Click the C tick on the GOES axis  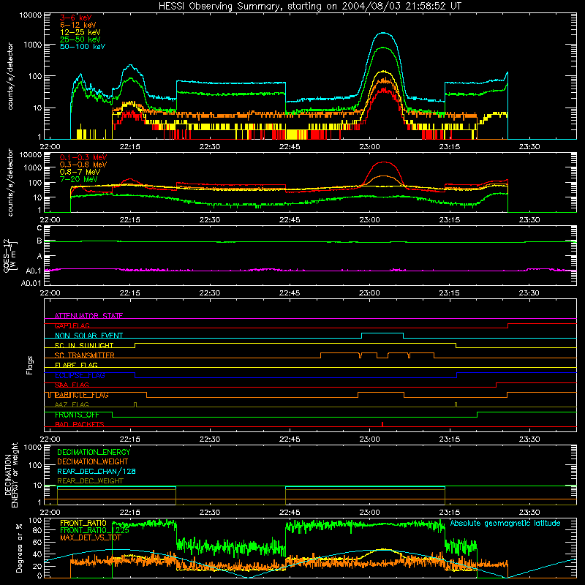(x=39, y=228)
